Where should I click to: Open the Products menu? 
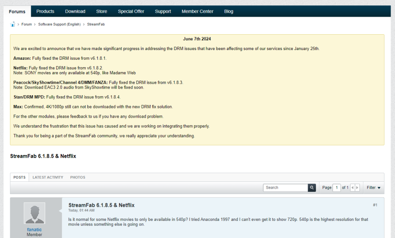pyautogui.click(x=45, y=11)
